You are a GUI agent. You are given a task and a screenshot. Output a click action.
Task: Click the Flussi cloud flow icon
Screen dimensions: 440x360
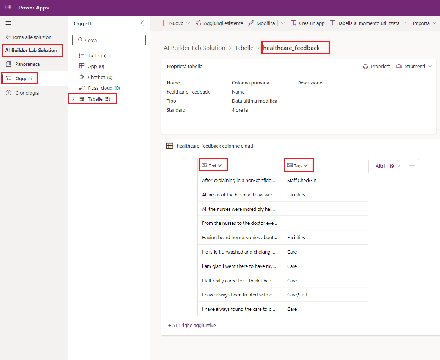click(81, 88)
